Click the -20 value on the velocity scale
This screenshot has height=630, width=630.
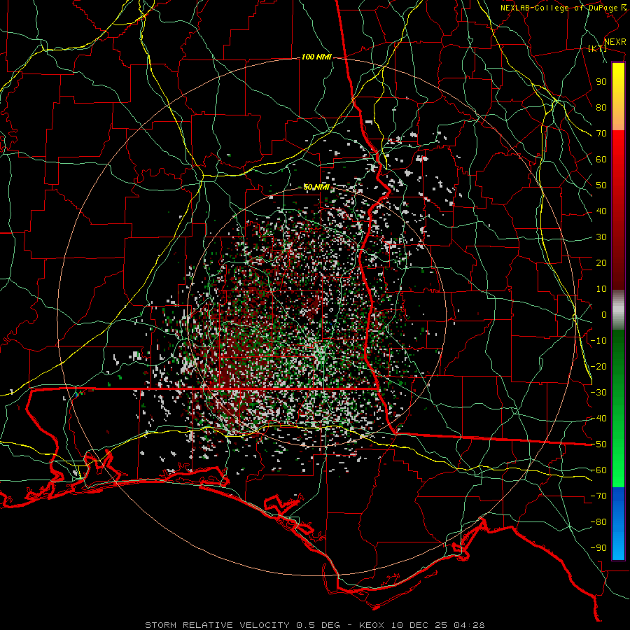click(598, 367)
